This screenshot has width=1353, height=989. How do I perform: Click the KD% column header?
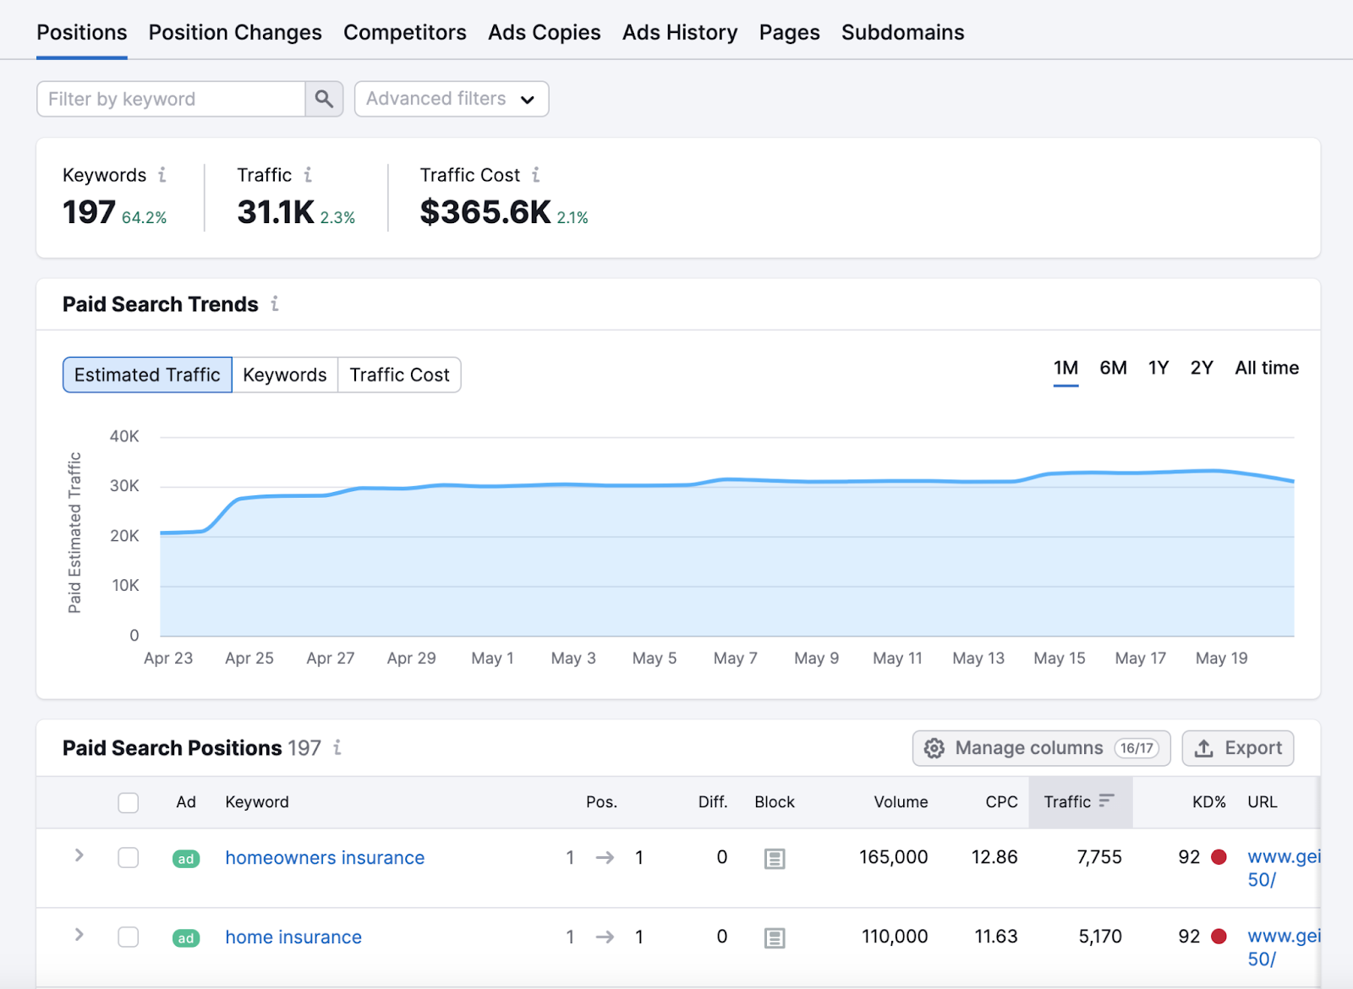1209,802
